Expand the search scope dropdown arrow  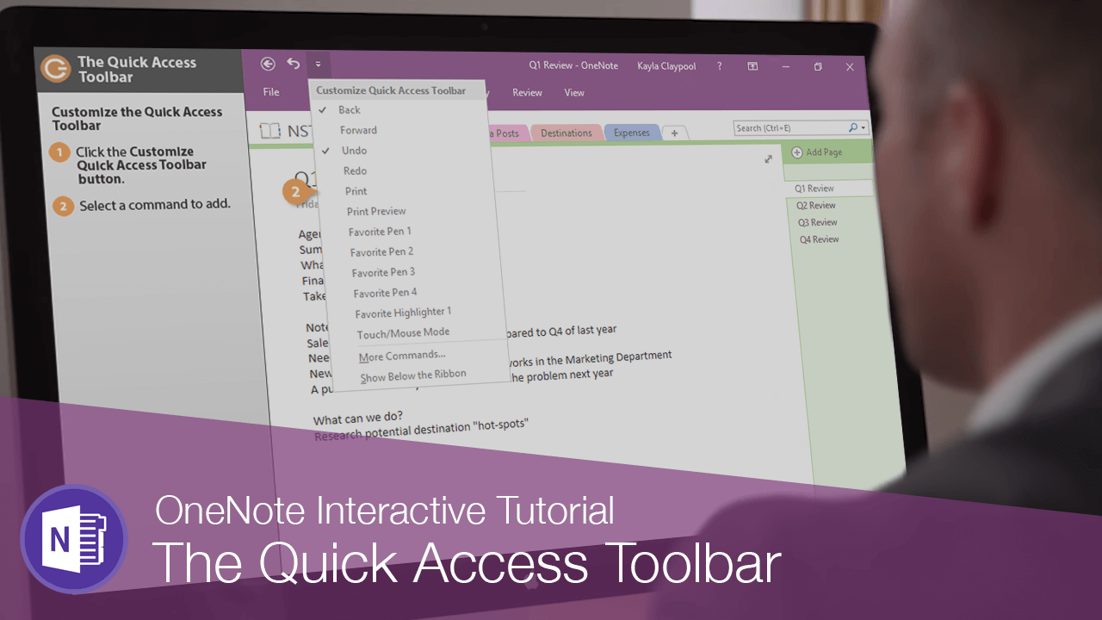(863, 128)
